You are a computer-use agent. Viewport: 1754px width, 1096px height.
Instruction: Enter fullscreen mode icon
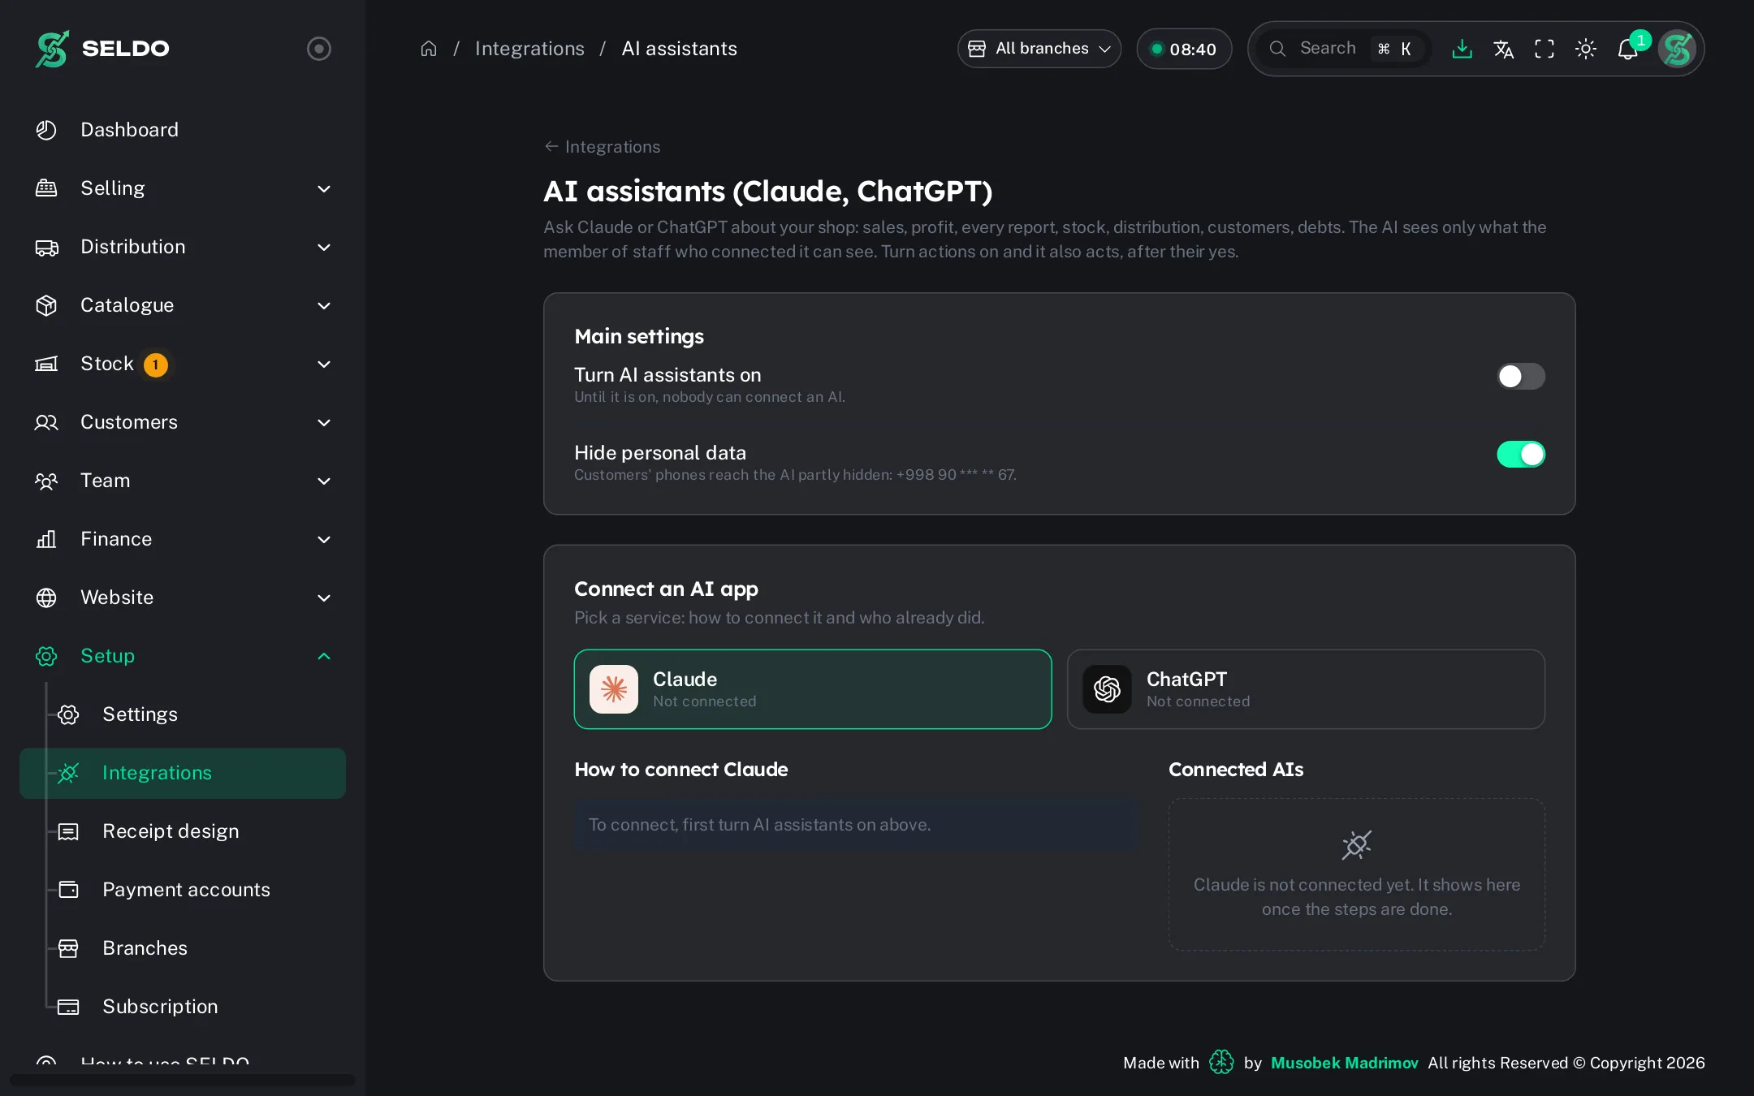tap(1544, 49)
